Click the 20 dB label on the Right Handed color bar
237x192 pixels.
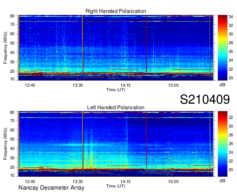point(231,78)
